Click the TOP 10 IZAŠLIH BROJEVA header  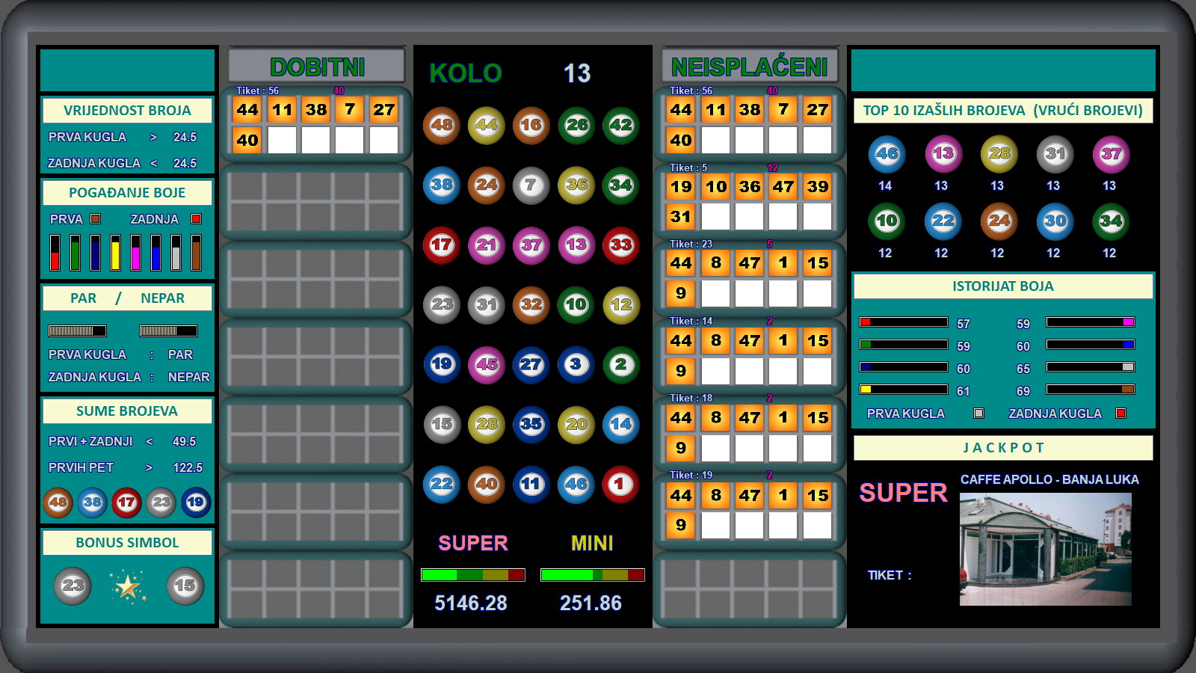tap(1003, 111)
